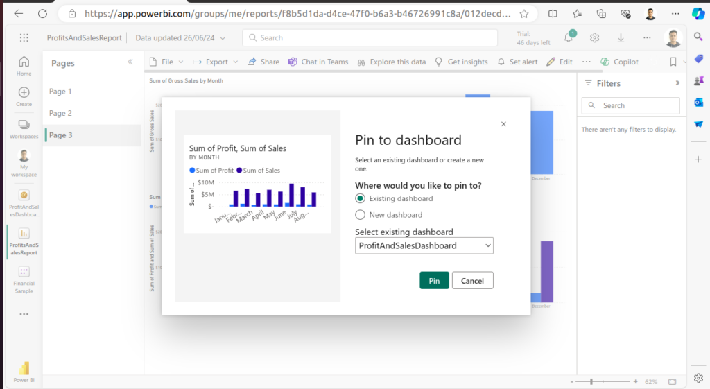Screen dimensions: 710x389
Task: Expand the File menu dropdown
Action: click(x=162, y=62)
